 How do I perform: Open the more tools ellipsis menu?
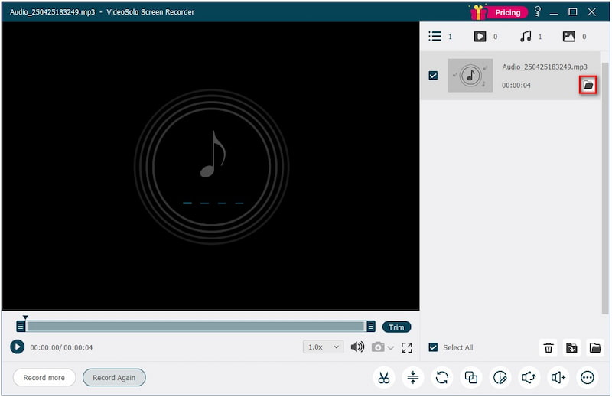coord(588,377)
